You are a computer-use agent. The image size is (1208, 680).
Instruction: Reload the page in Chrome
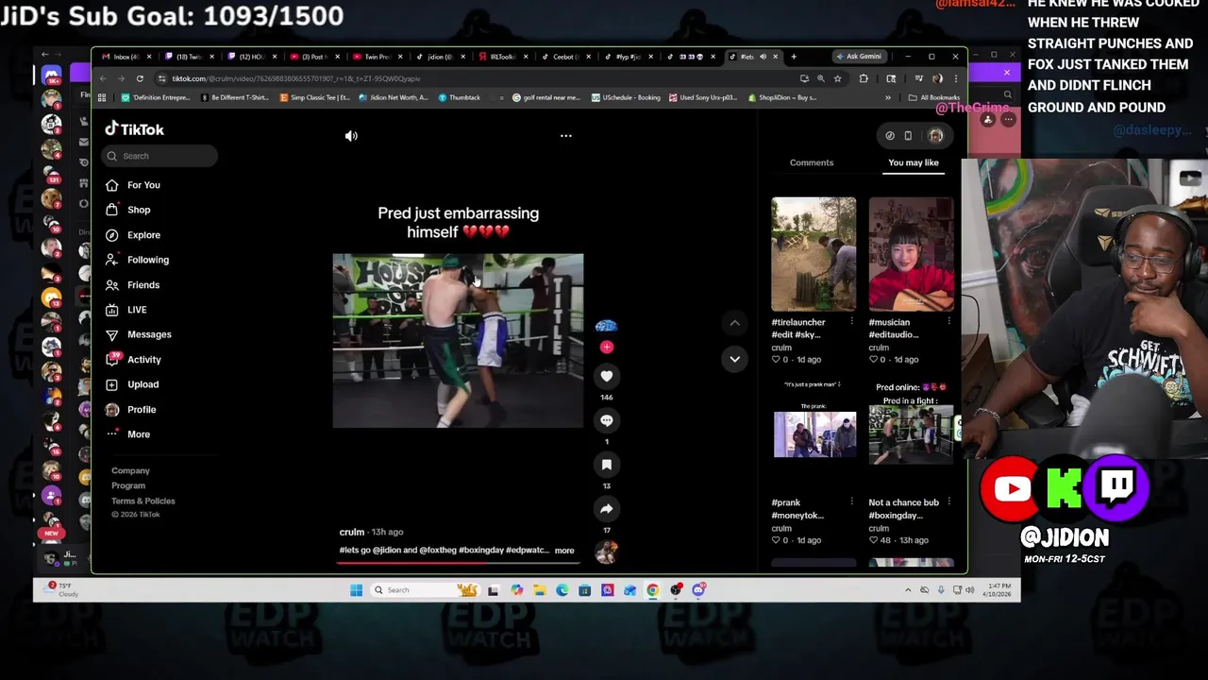140,78
